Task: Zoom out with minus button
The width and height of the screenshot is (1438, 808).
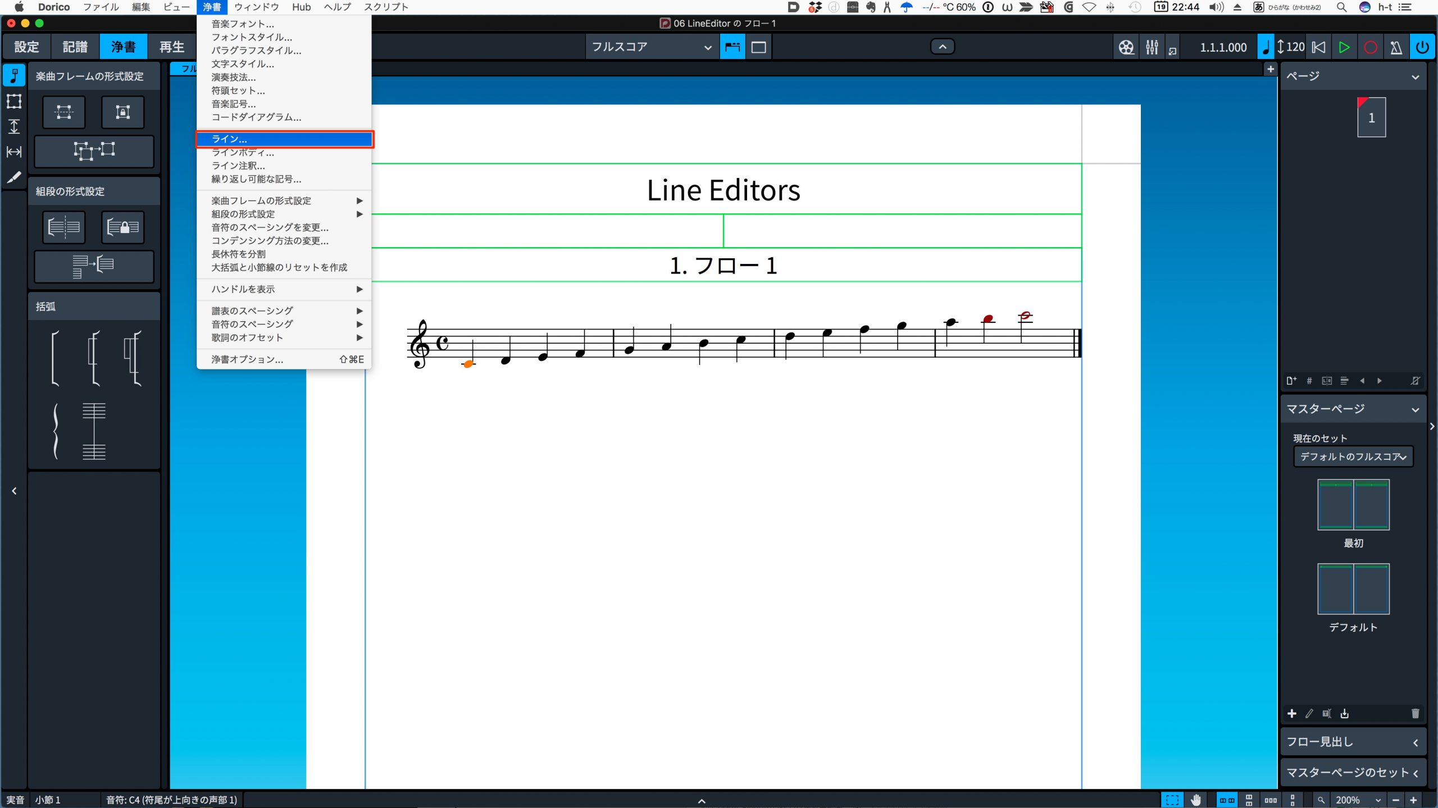Action: click(1395, 800)
